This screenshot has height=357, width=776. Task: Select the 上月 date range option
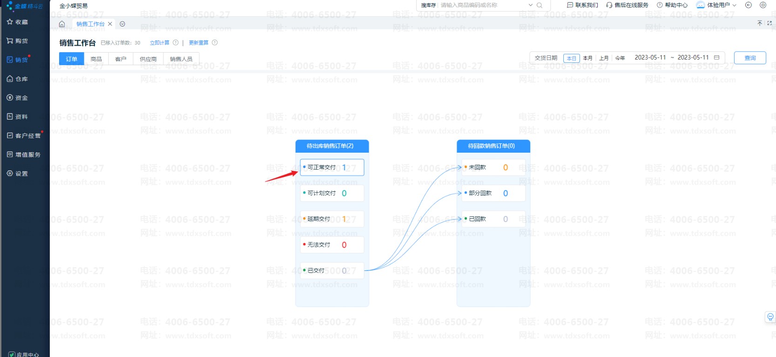604,58
